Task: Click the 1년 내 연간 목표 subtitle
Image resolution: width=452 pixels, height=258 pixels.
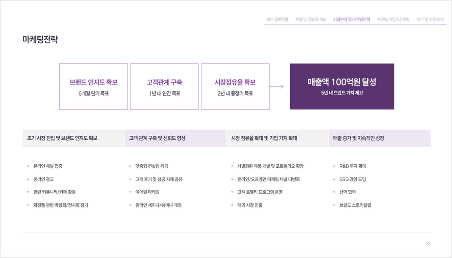Action: pyautogui.click(x=165, y=93)
